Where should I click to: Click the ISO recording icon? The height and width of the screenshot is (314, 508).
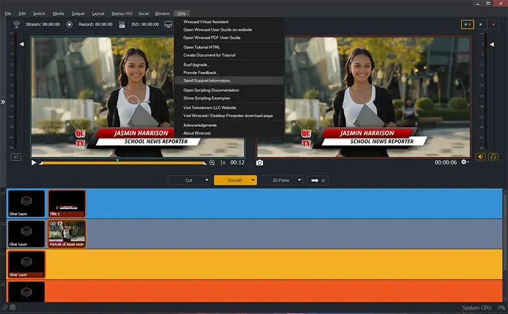point(122,24)
